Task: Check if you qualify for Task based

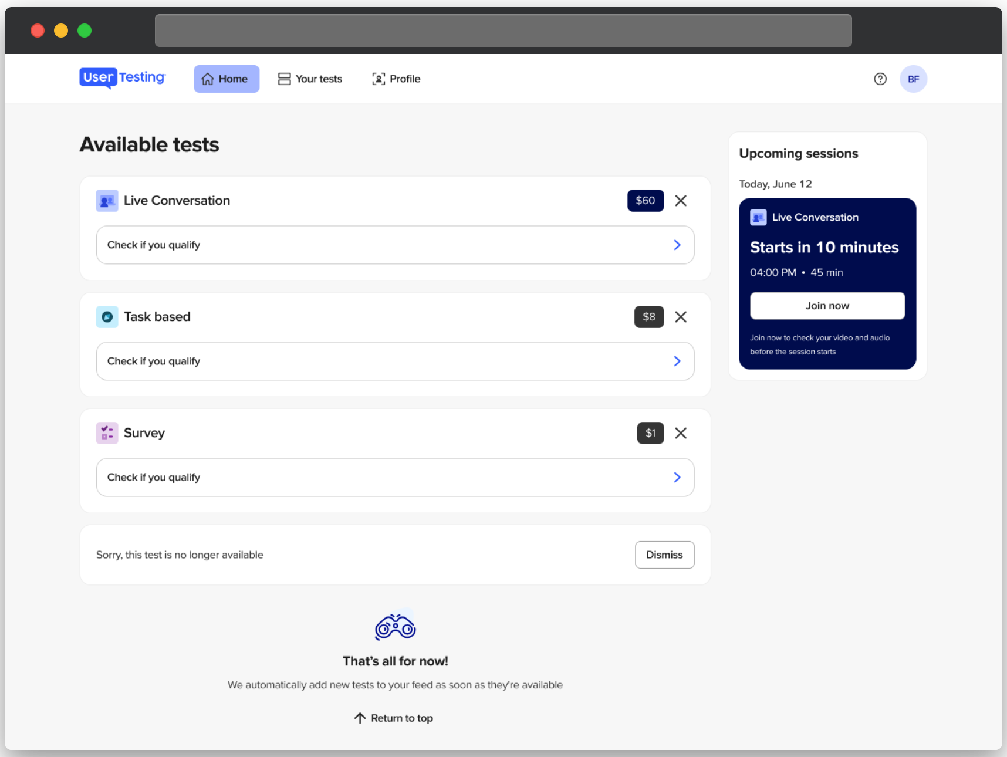Action: (x=395, y=361)
